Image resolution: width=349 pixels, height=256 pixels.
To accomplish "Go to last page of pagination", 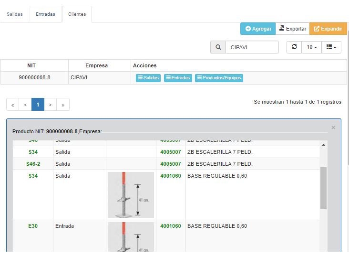I will 63,105.
